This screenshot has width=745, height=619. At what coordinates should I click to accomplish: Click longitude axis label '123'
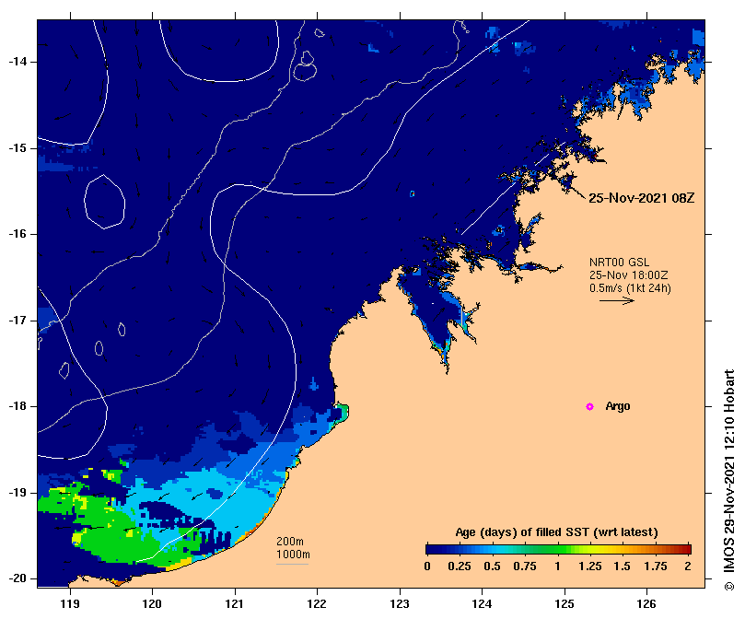tap(400, 604)
